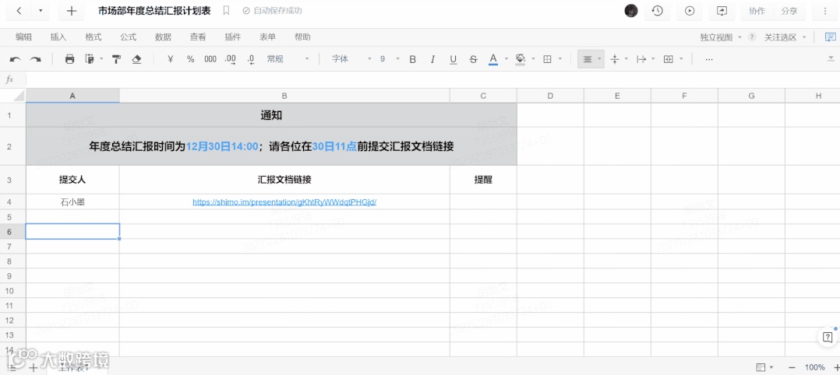Expand the 独立视图 dropdown

(x=721, y=37)
